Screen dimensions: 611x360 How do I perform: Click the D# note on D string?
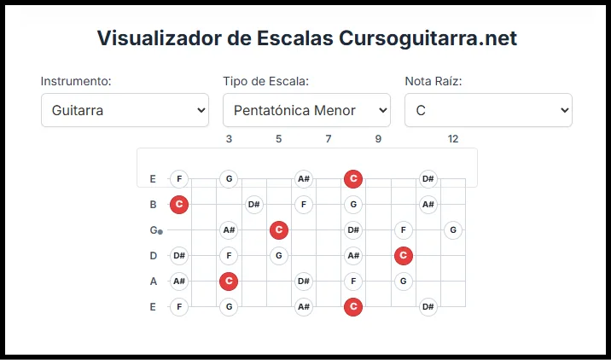pyautogui.click(x=178, y=255)
